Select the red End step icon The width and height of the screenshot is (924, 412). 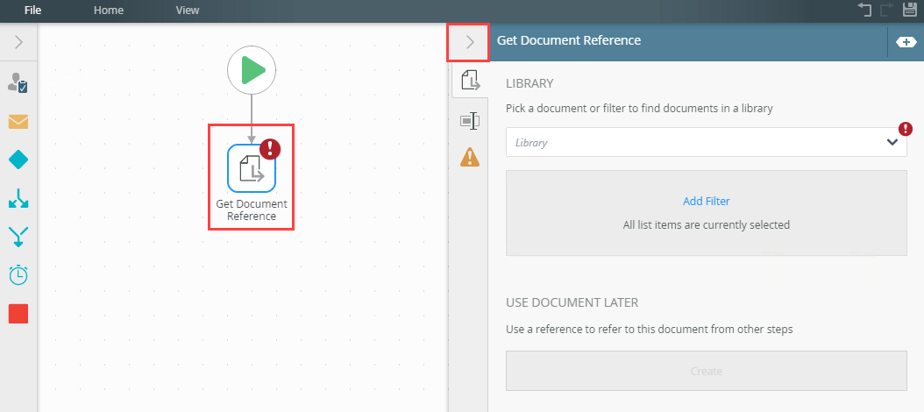[18, 314]
